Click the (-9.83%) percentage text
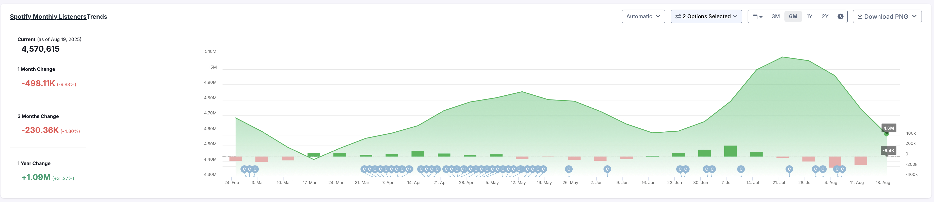The width and height of the screenshot is (934, 202). tap(66, 85)
